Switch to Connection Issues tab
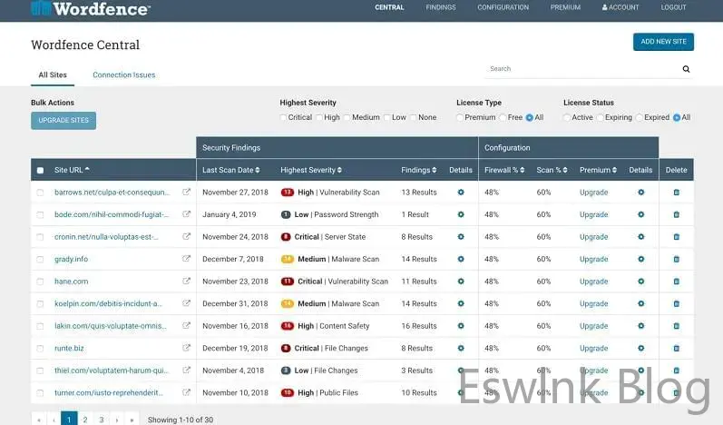Image resolution: width=723 pixels, height=425 pixels. pyautogui.click(x=123, y=74)
